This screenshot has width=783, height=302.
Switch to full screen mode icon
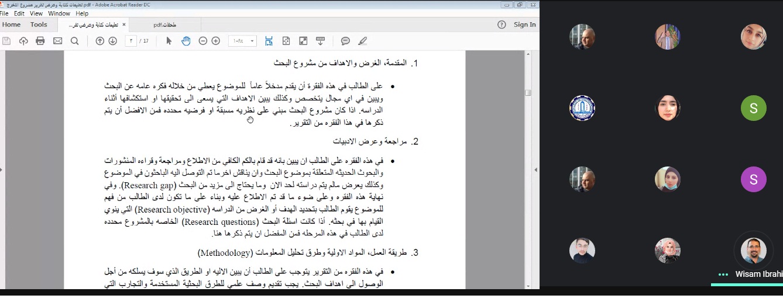pyautogui.click(x=303, y=41)
